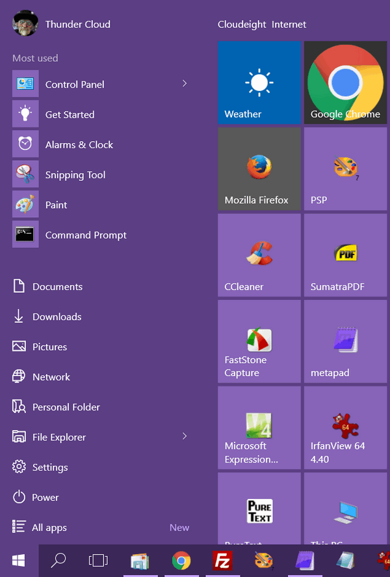Open the FastStone Capture tile
Screen dimensions: 390x577
[259, 342]
